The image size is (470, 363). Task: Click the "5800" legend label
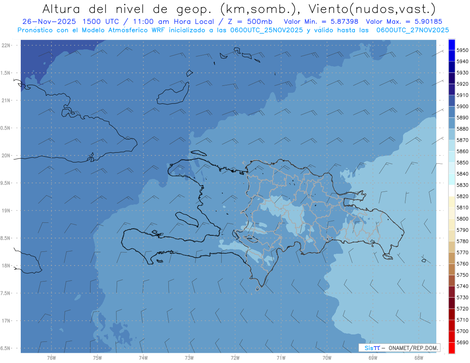(463, 219)
